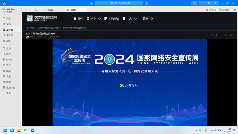Click the 学习中心 breadcrumb link
238x134 pixels.
(x=30, y=28)
